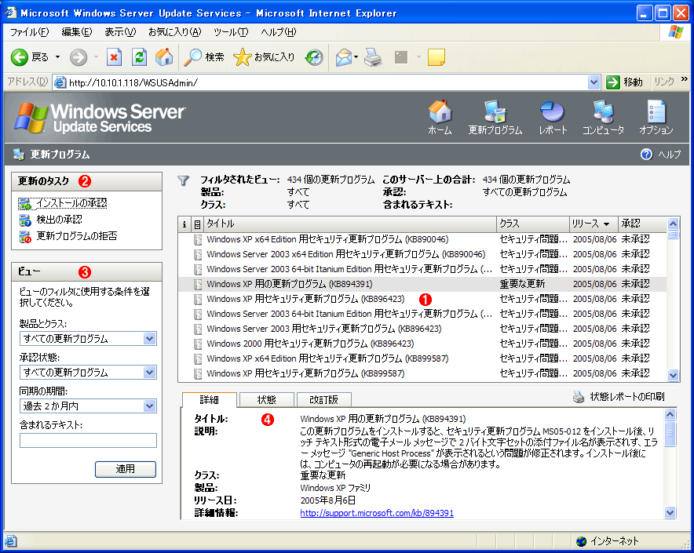Open WSUS オプション icon
Viewport: 694px width, 553px height.
coord(656,112)
